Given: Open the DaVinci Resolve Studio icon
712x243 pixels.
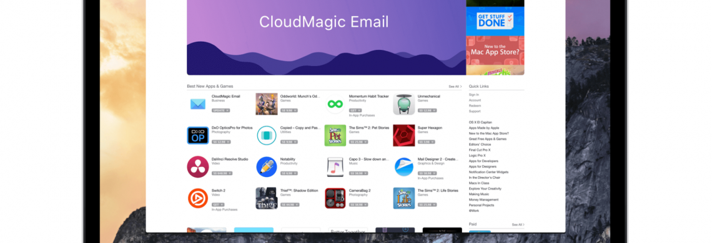Looking at the screenshot, I should 197,167.
